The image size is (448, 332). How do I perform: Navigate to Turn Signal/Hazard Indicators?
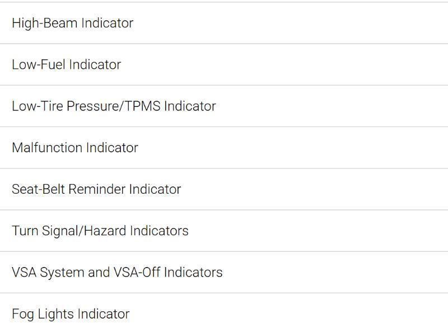pos(100,231)
